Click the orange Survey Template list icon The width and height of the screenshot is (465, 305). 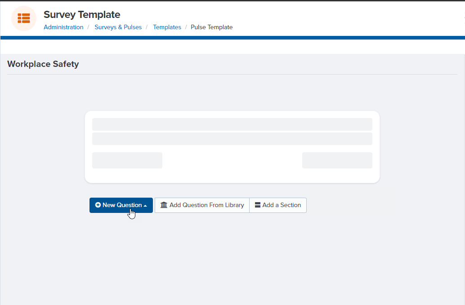pyautogui.click(x=24, y=18)
